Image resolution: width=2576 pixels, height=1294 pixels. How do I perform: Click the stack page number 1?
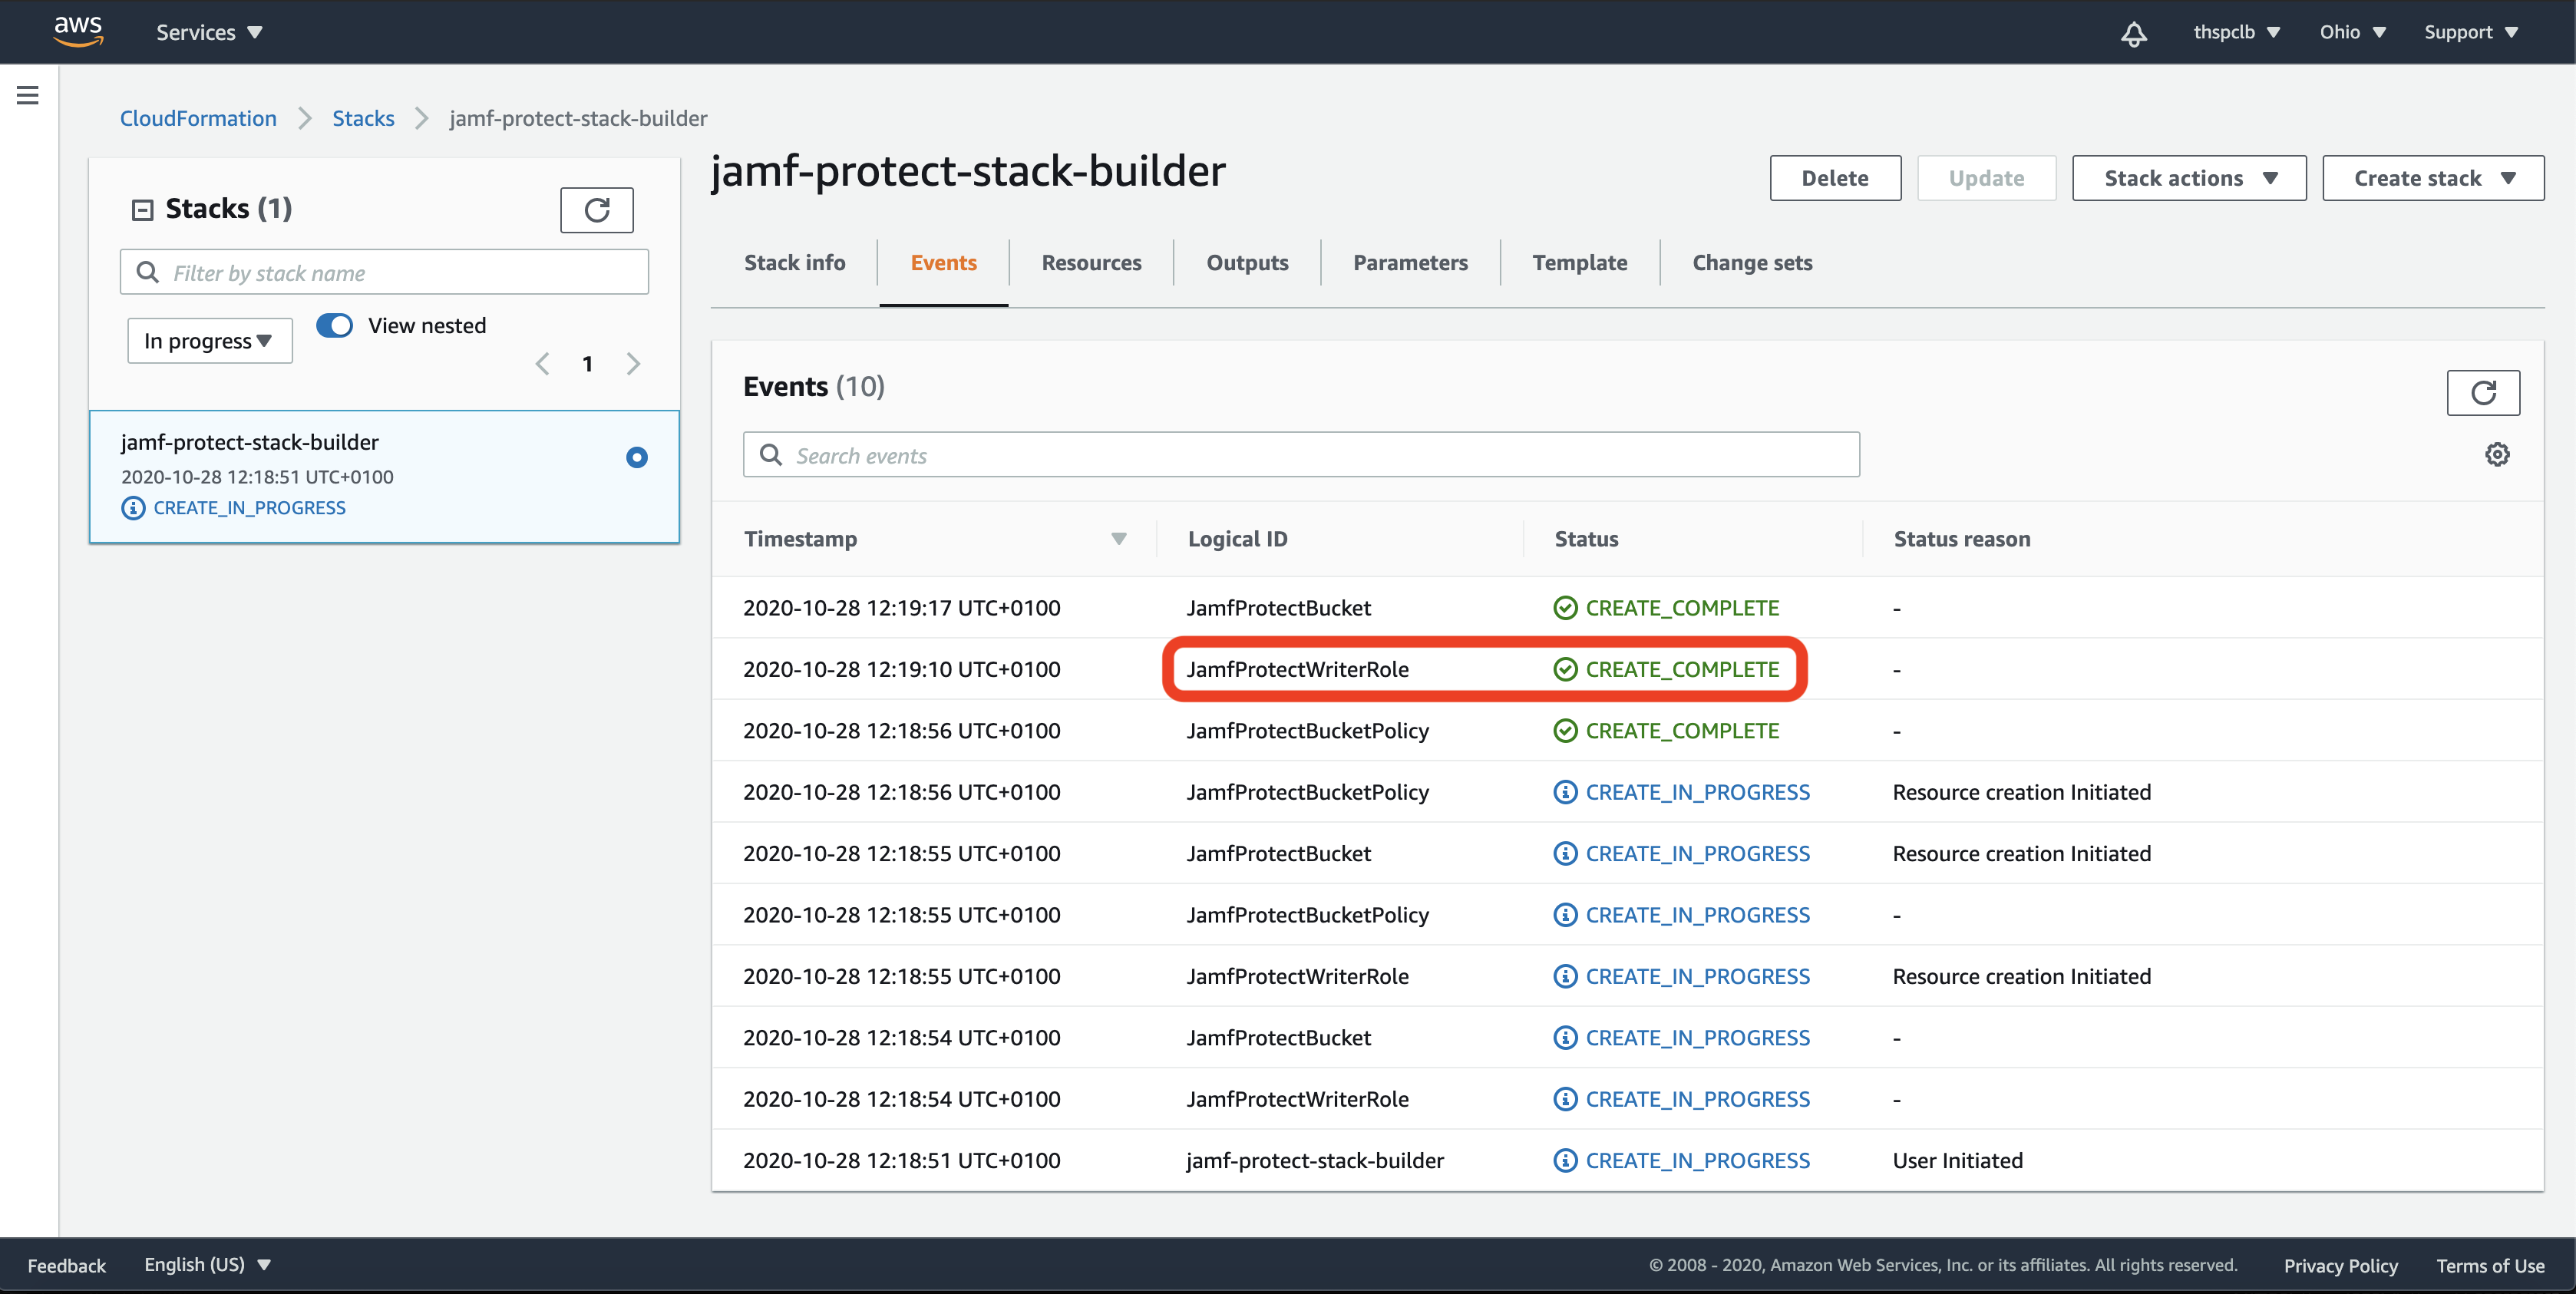click(x=588, y=364)
